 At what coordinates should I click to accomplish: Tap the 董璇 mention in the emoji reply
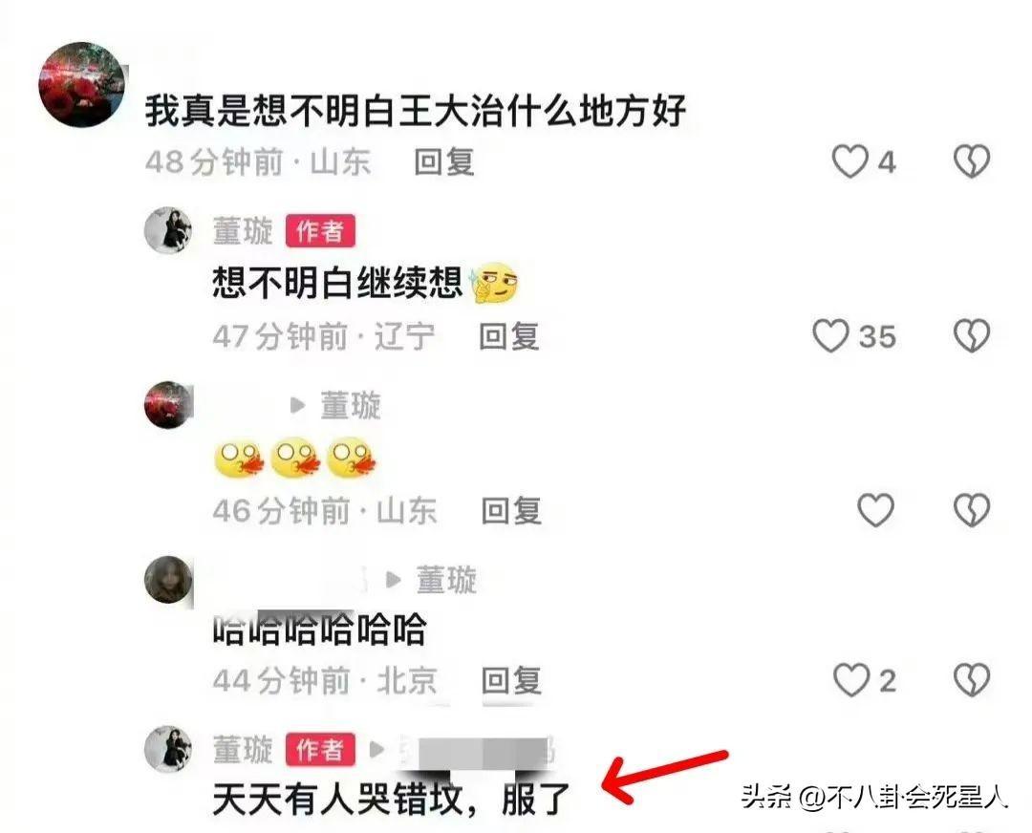click(350, 405)
